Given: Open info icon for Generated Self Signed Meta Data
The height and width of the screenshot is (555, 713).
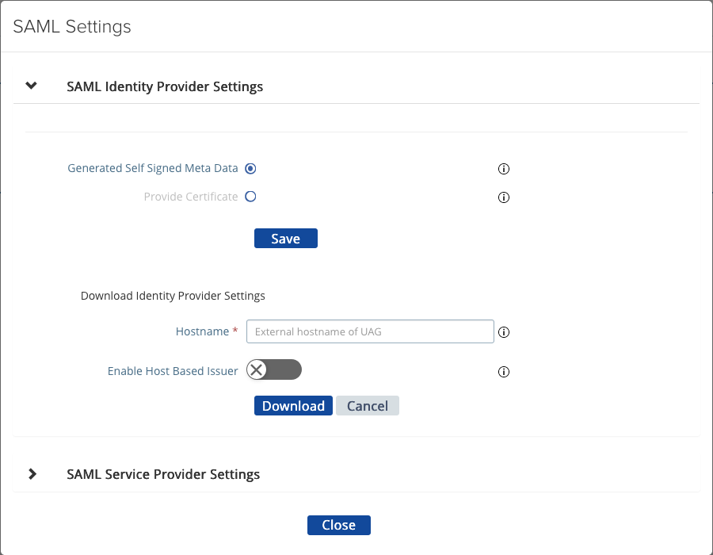Looking at the screenshot, I should coord(503,169).
